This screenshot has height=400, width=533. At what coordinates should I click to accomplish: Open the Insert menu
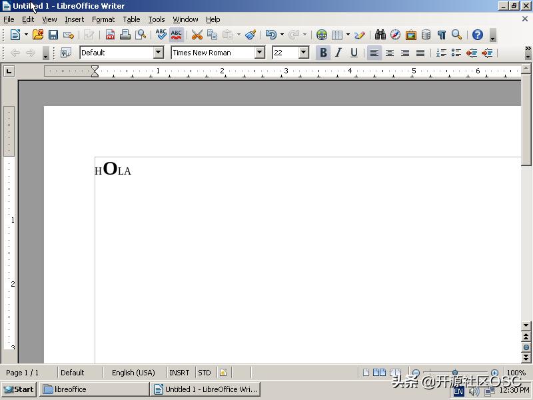tap(74, 19)
